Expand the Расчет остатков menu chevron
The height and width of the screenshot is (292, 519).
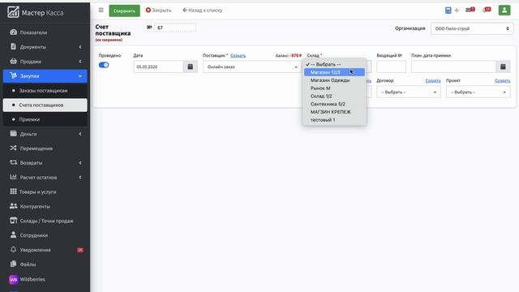point(80,178)
